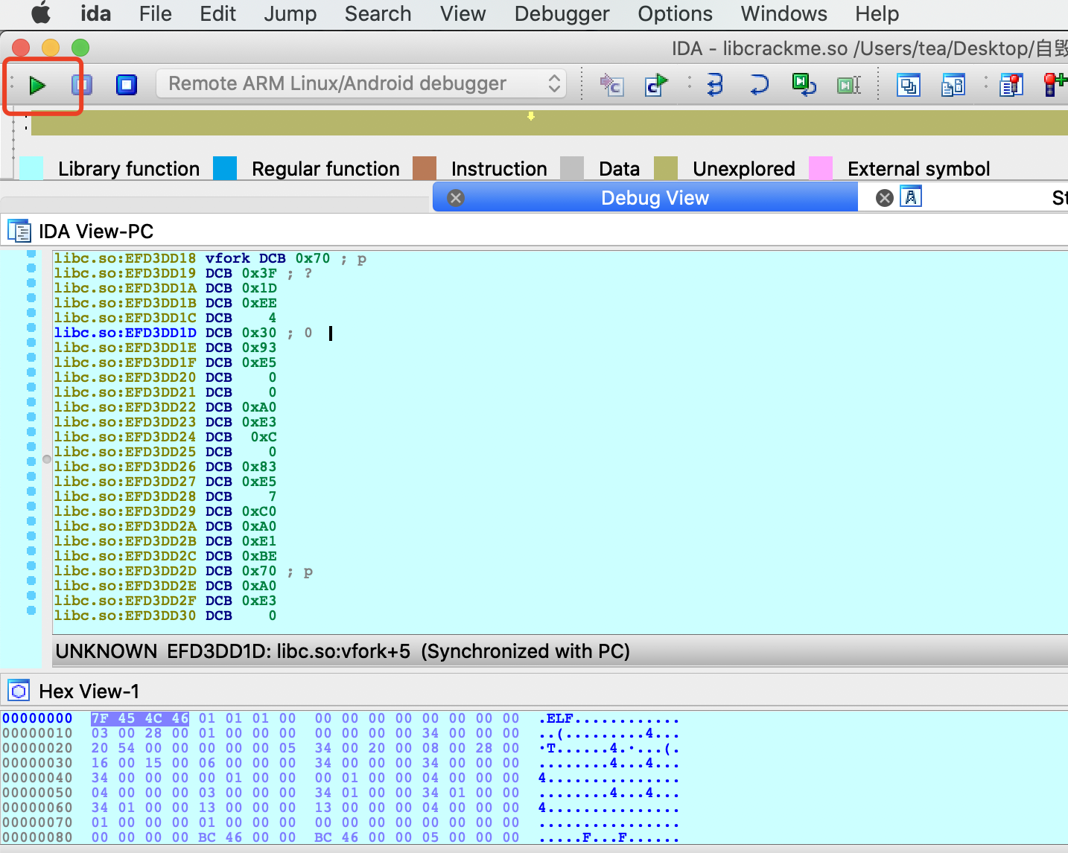
Task: Select line libc.so:EFD3DD22 DCB 0xA0
Action: pyautogui.click(x=165, y=407)
